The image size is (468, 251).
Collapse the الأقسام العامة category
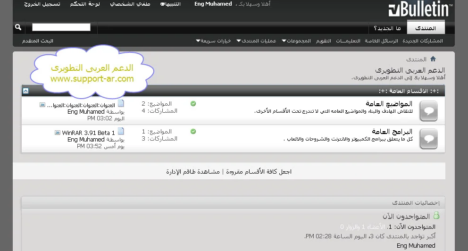coord(25,91)
